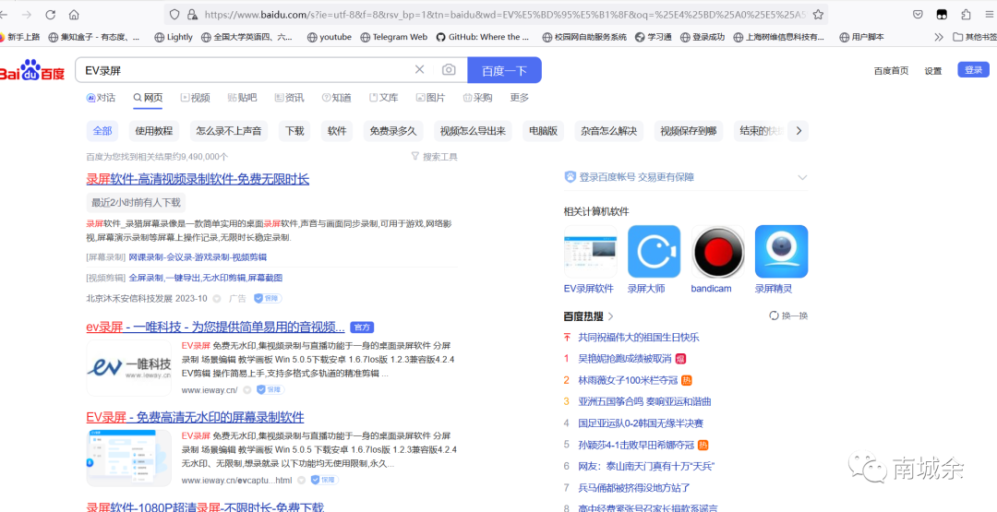Open image search via the camera icon
The image size is (997, 512).
click(x=449, y=70)
